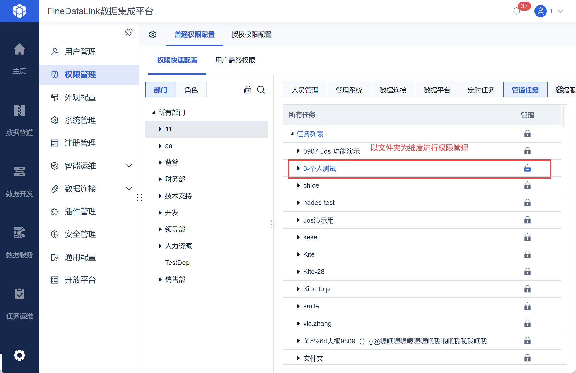Switch to 用户最终权限 tab
576x373 pixels.
coord(235,60)
